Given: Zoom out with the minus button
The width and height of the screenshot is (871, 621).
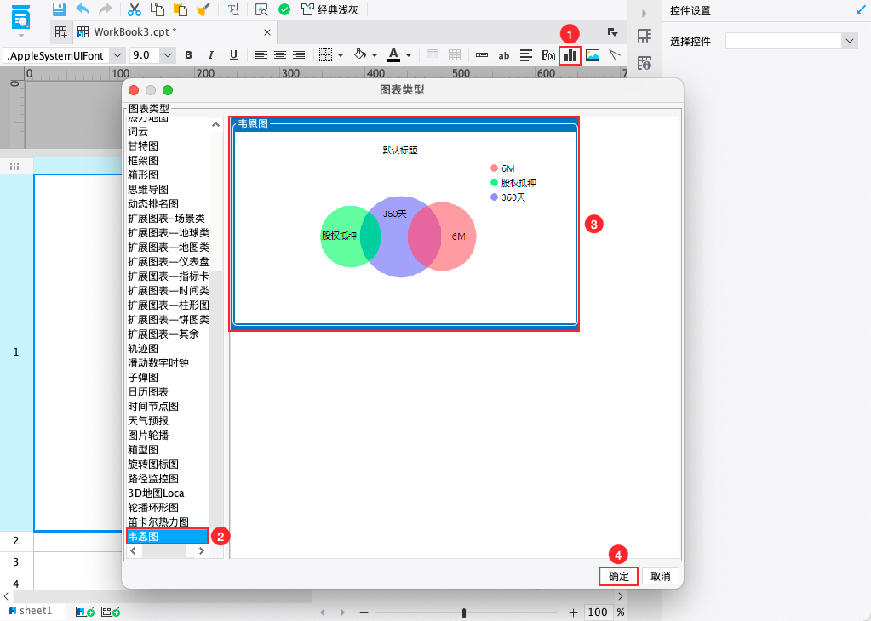Looking at the screenshot, I should coord(364,612).
